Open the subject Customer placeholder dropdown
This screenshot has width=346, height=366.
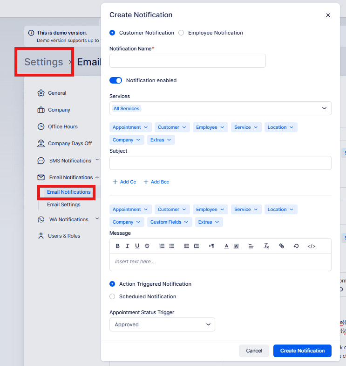(172, 127)
